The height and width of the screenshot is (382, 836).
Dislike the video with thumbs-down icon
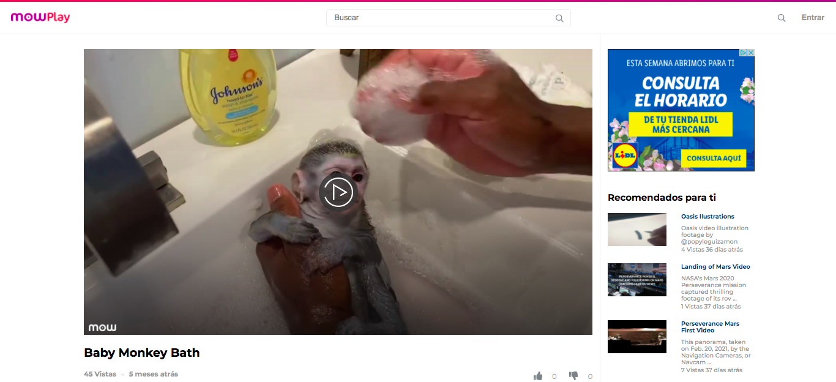(x=573, y=376)
